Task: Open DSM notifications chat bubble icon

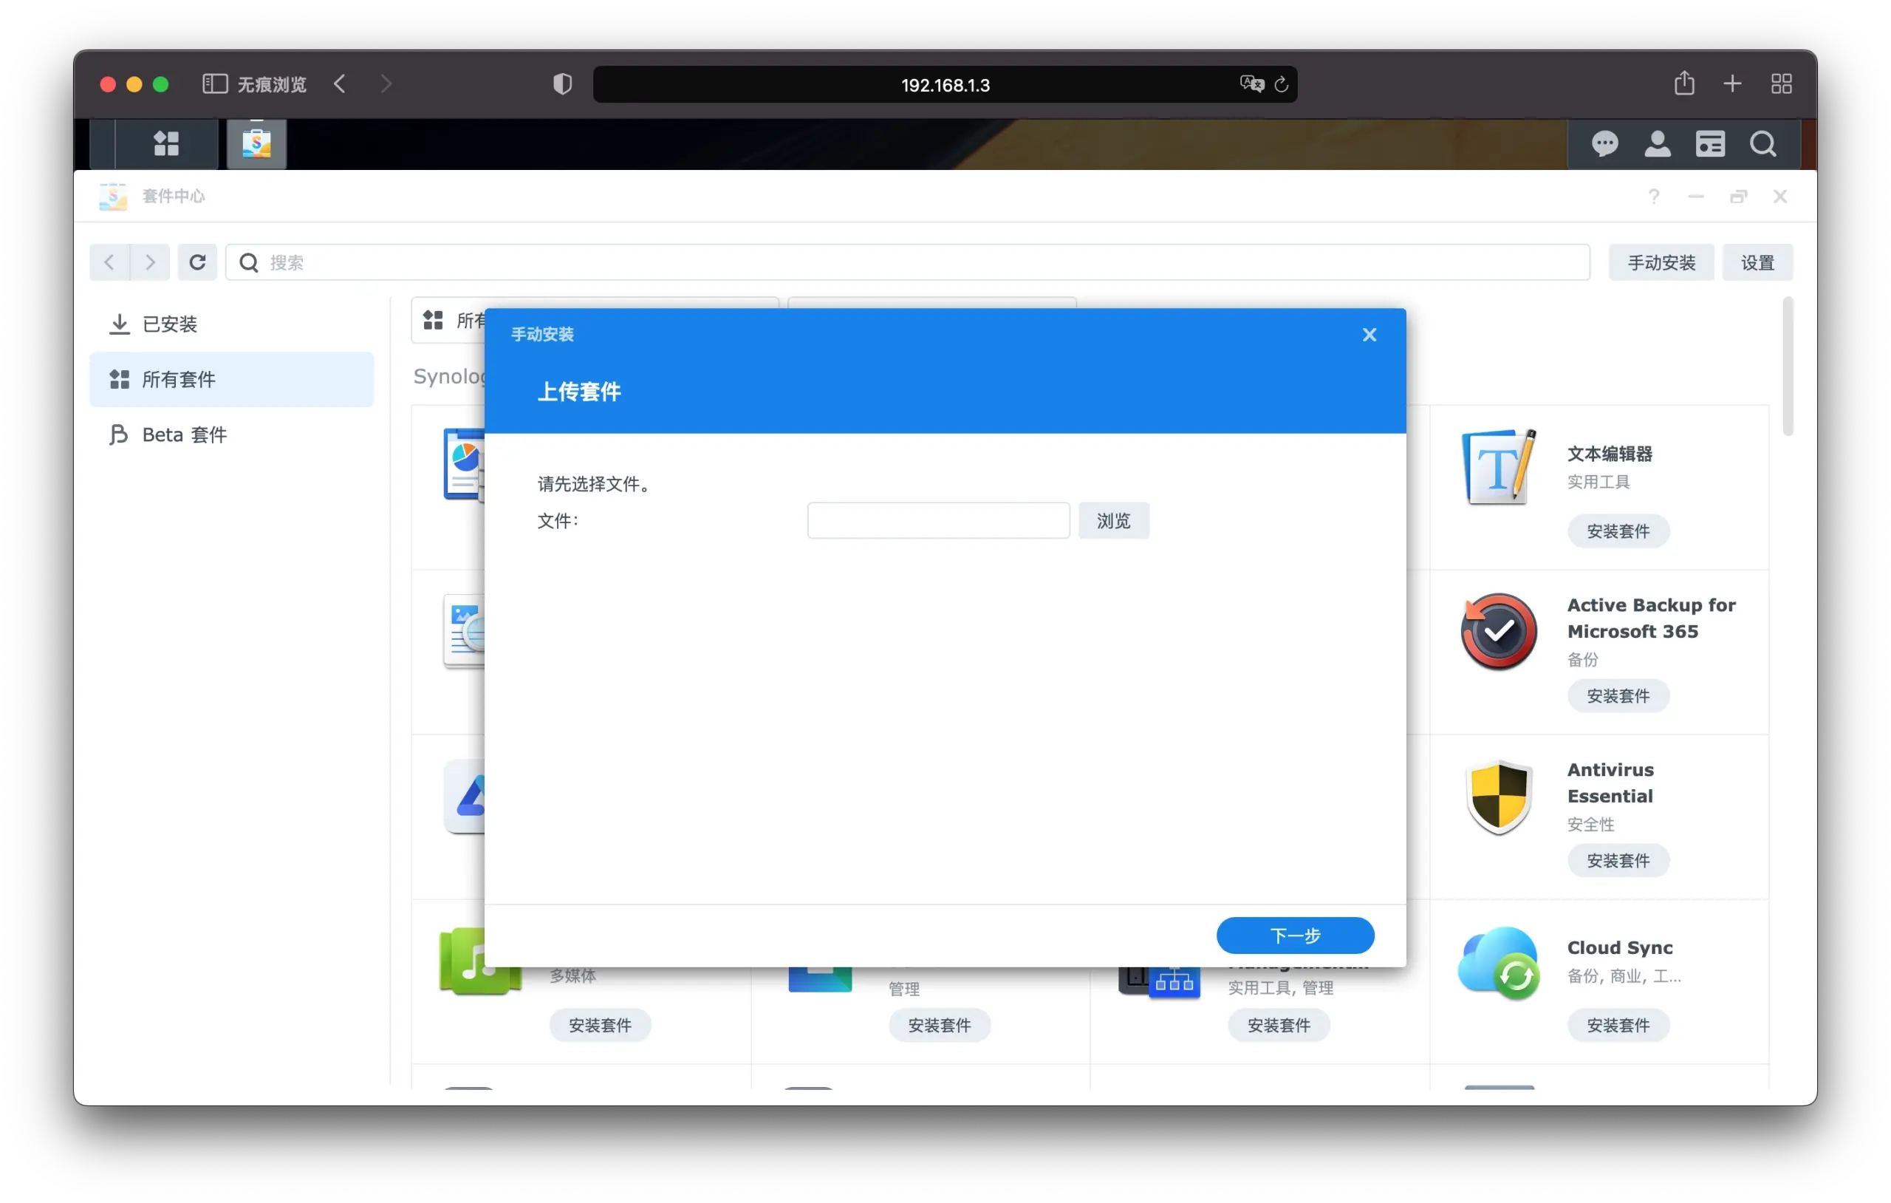Action: coord(1604,144)
